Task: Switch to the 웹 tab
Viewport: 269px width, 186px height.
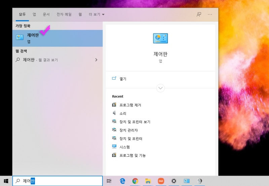Action: coord(80,14)
